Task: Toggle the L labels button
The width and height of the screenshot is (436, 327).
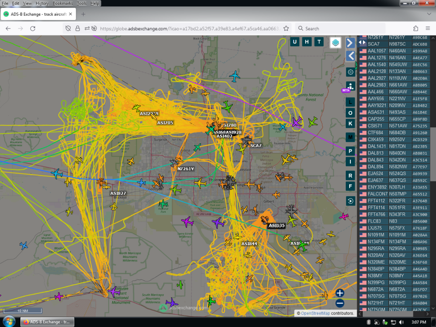Action: click(x=350, y=102)
